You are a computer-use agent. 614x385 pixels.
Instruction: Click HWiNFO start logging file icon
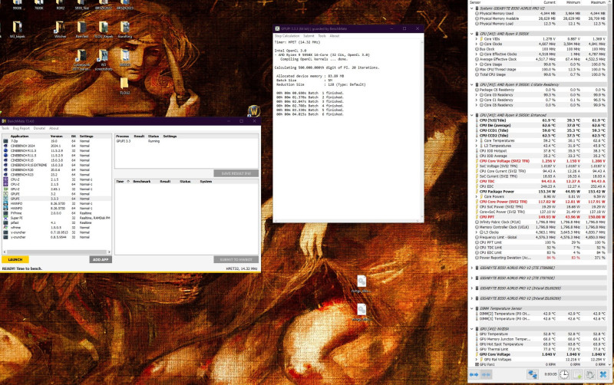pyautogui.click(x=577, y=374)
